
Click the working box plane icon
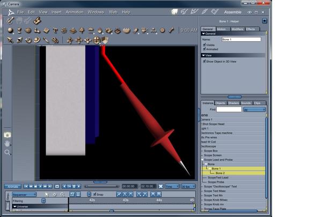click(x=105, y=40)
